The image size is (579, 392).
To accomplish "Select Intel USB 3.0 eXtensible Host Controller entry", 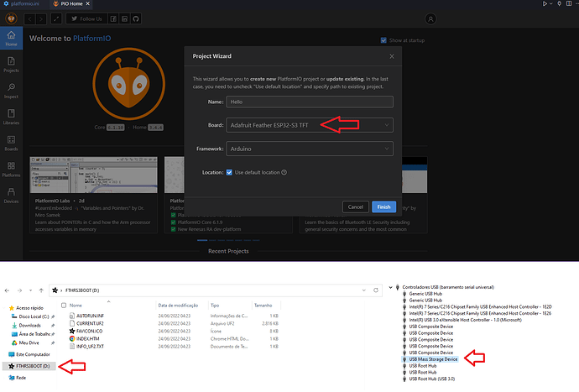I will [x=465, y=320].
